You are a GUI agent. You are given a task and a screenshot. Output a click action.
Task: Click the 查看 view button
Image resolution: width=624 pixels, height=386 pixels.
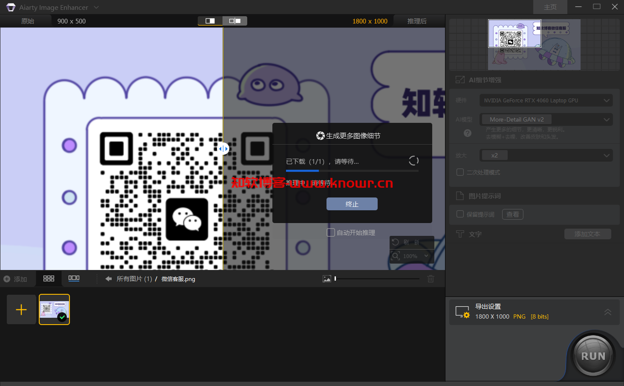(513, 214)
